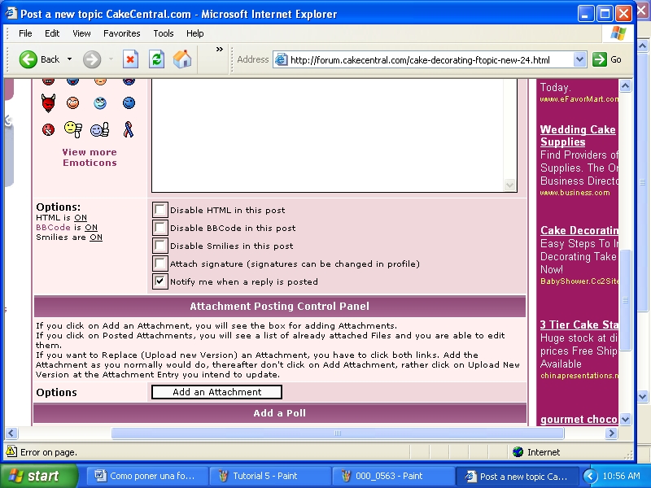
Task: Insert the thumbs-up blue smiley emoticon
Action: tap(99, 129)
